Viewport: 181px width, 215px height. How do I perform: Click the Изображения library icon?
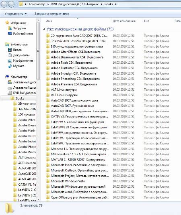click(x=10, y=61)
